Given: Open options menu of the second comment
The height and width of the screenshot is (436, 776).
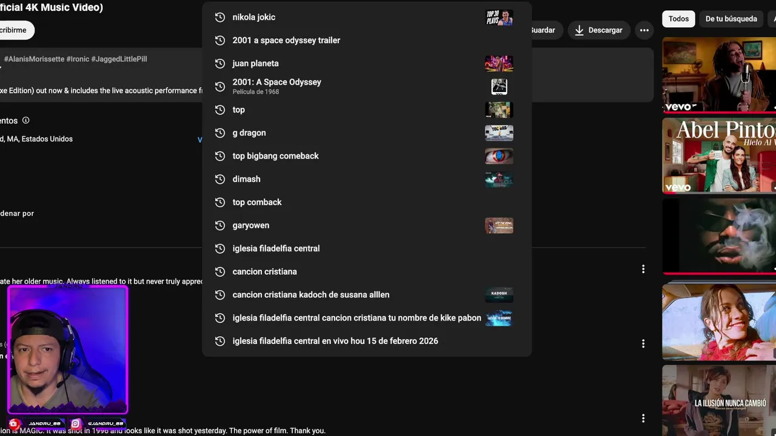Looking at the screenshot, I should pyautogui.click(x=643, y=343).
